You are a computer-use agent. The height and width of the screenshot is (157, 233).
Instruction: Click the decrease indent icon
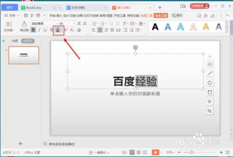111,24
